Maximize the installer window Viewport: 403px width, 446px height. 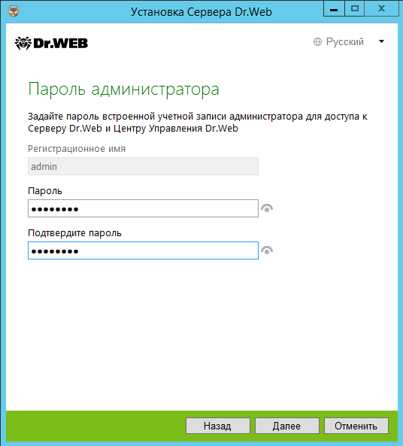tap(354, 8)
